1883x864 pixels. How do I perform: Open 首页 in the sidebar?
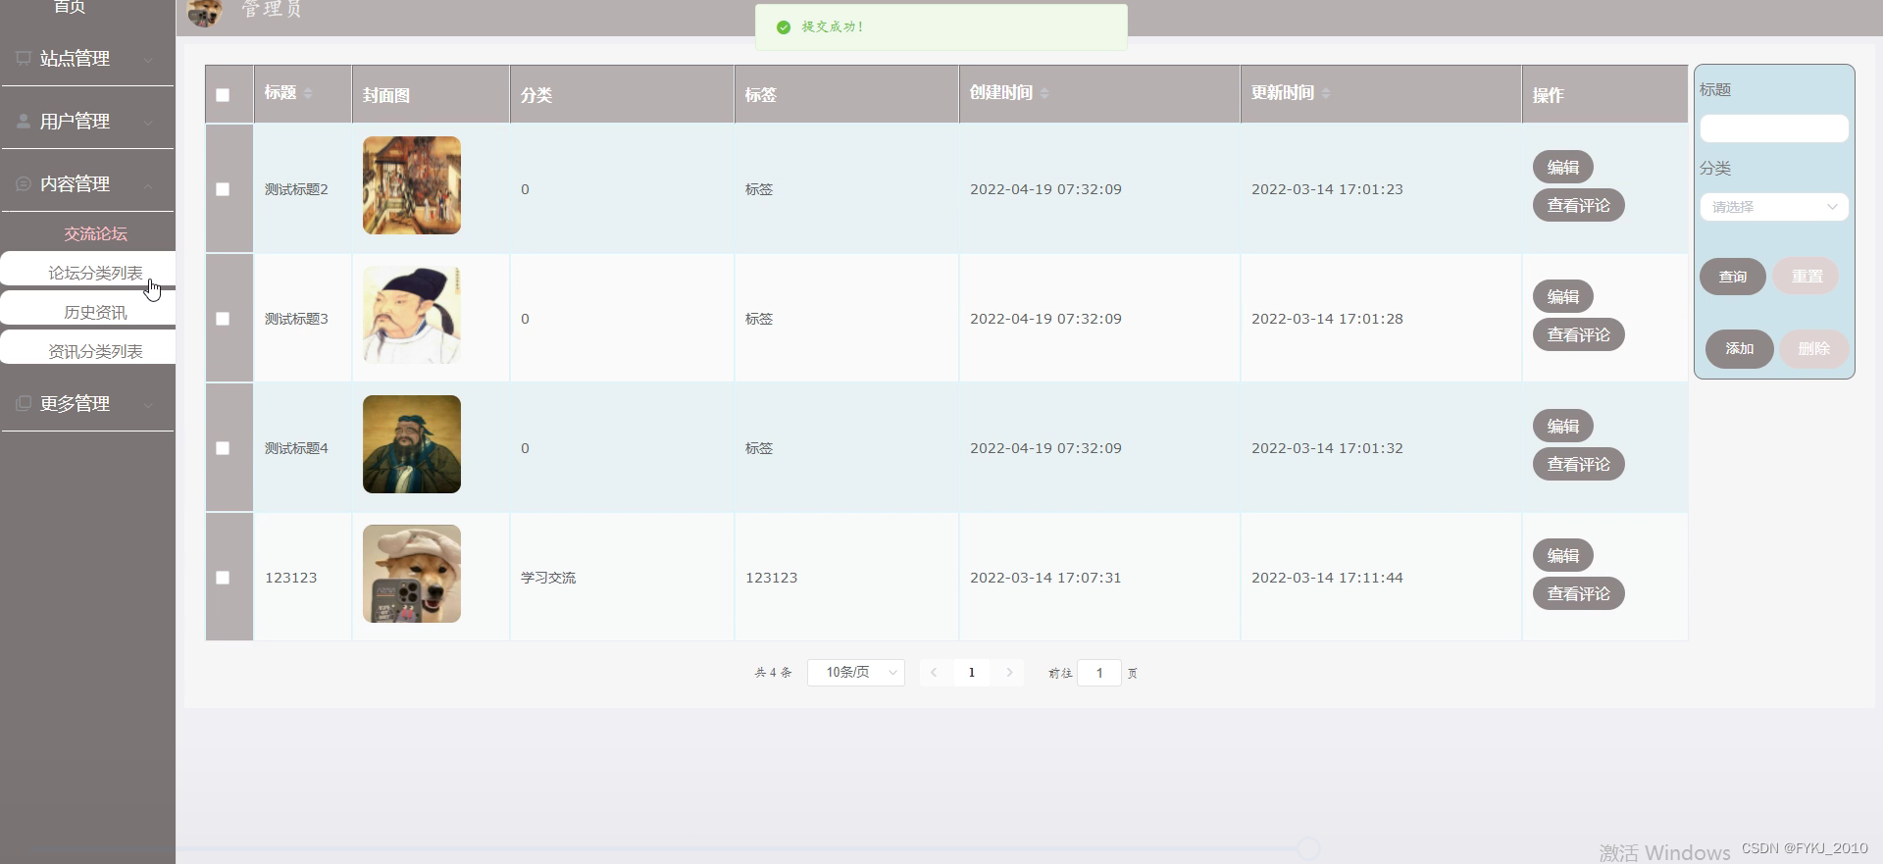coord(69,7)
